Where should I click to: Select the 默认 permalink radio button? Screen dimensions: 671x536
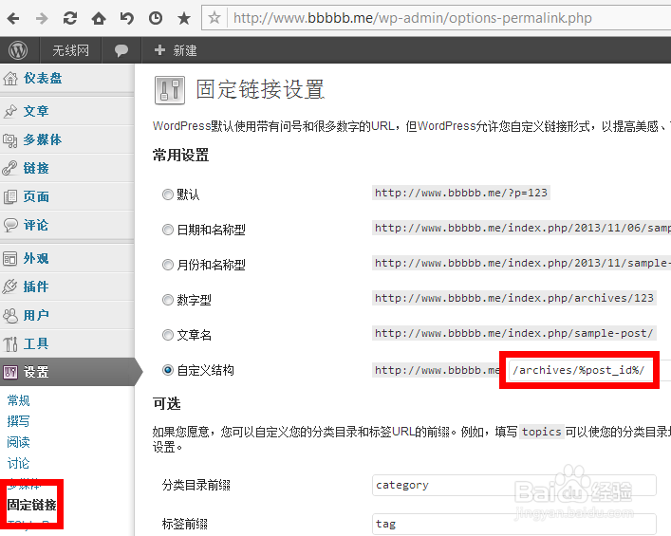pos(168,194)
